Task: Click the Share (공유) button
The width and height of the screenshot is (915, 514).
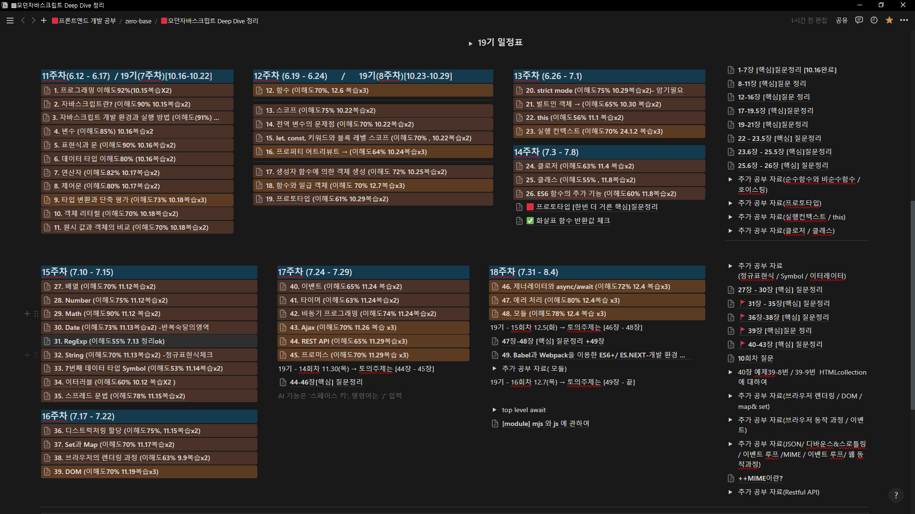Action: (842, 20)
